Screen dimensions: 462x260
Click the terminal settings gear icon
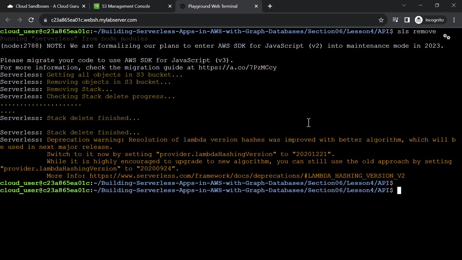[446, 37]
